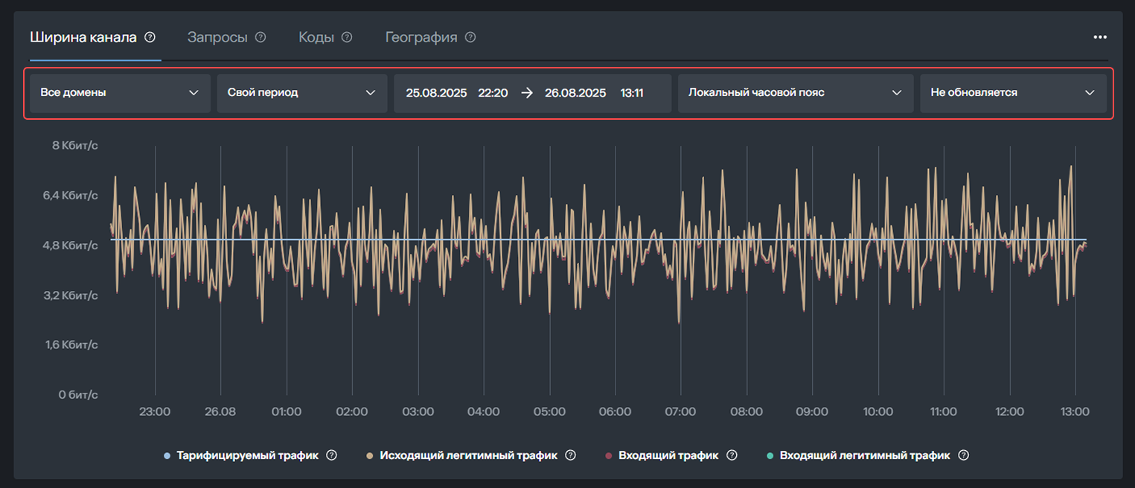Click the help icon next to Коды
The height and width of the screenshot is (488, 1135).
click(x=347, y=37)
